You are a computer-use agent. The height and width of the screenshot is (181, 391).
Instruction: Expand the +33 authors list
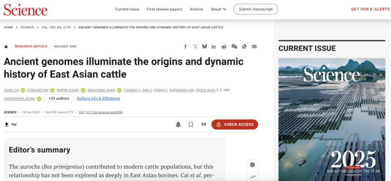pos(59,98)
